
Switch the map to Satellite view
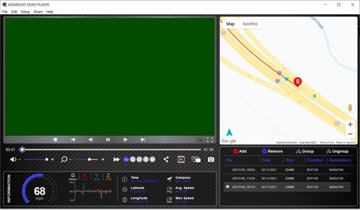pos(250,24)
